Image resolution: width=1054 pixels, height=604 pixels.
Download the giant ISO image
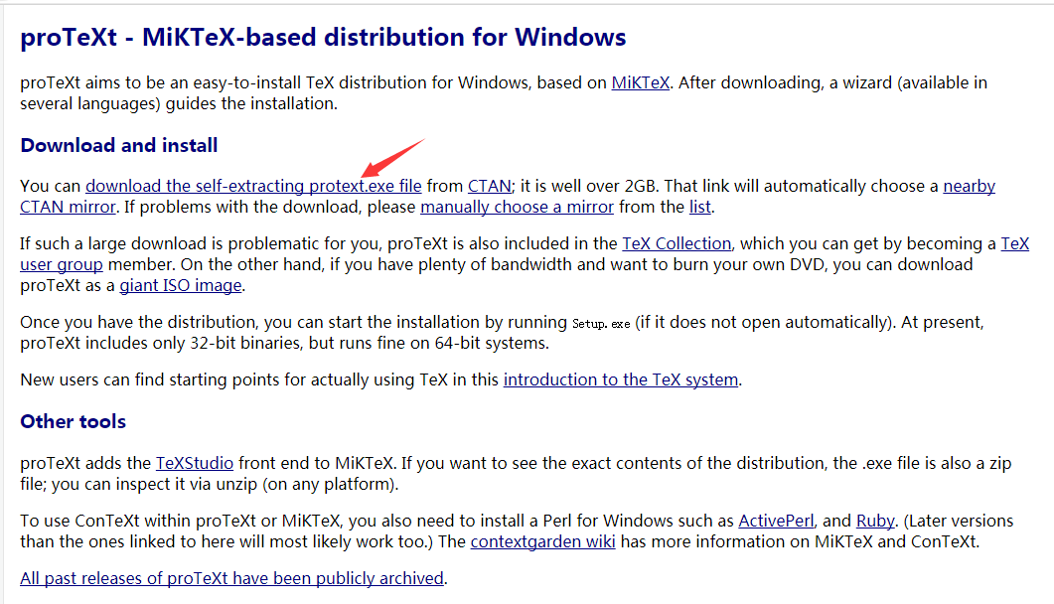coord(180,285)
